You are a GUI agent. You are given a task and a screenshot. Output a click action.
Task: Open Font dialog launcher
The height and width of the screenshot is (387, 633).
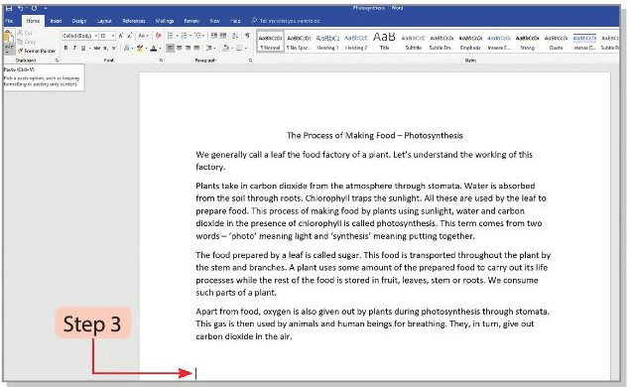(161, 61)
